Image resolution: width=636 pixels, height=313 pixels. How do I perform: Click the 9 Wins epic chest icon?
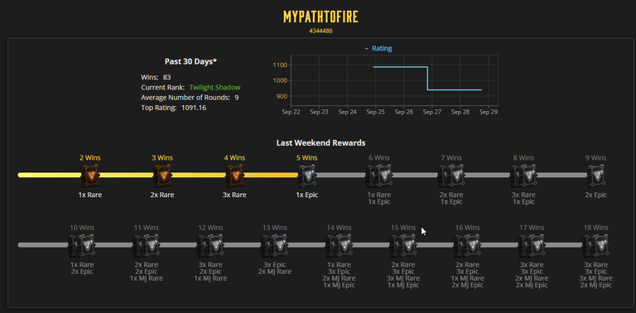point(596,176)
